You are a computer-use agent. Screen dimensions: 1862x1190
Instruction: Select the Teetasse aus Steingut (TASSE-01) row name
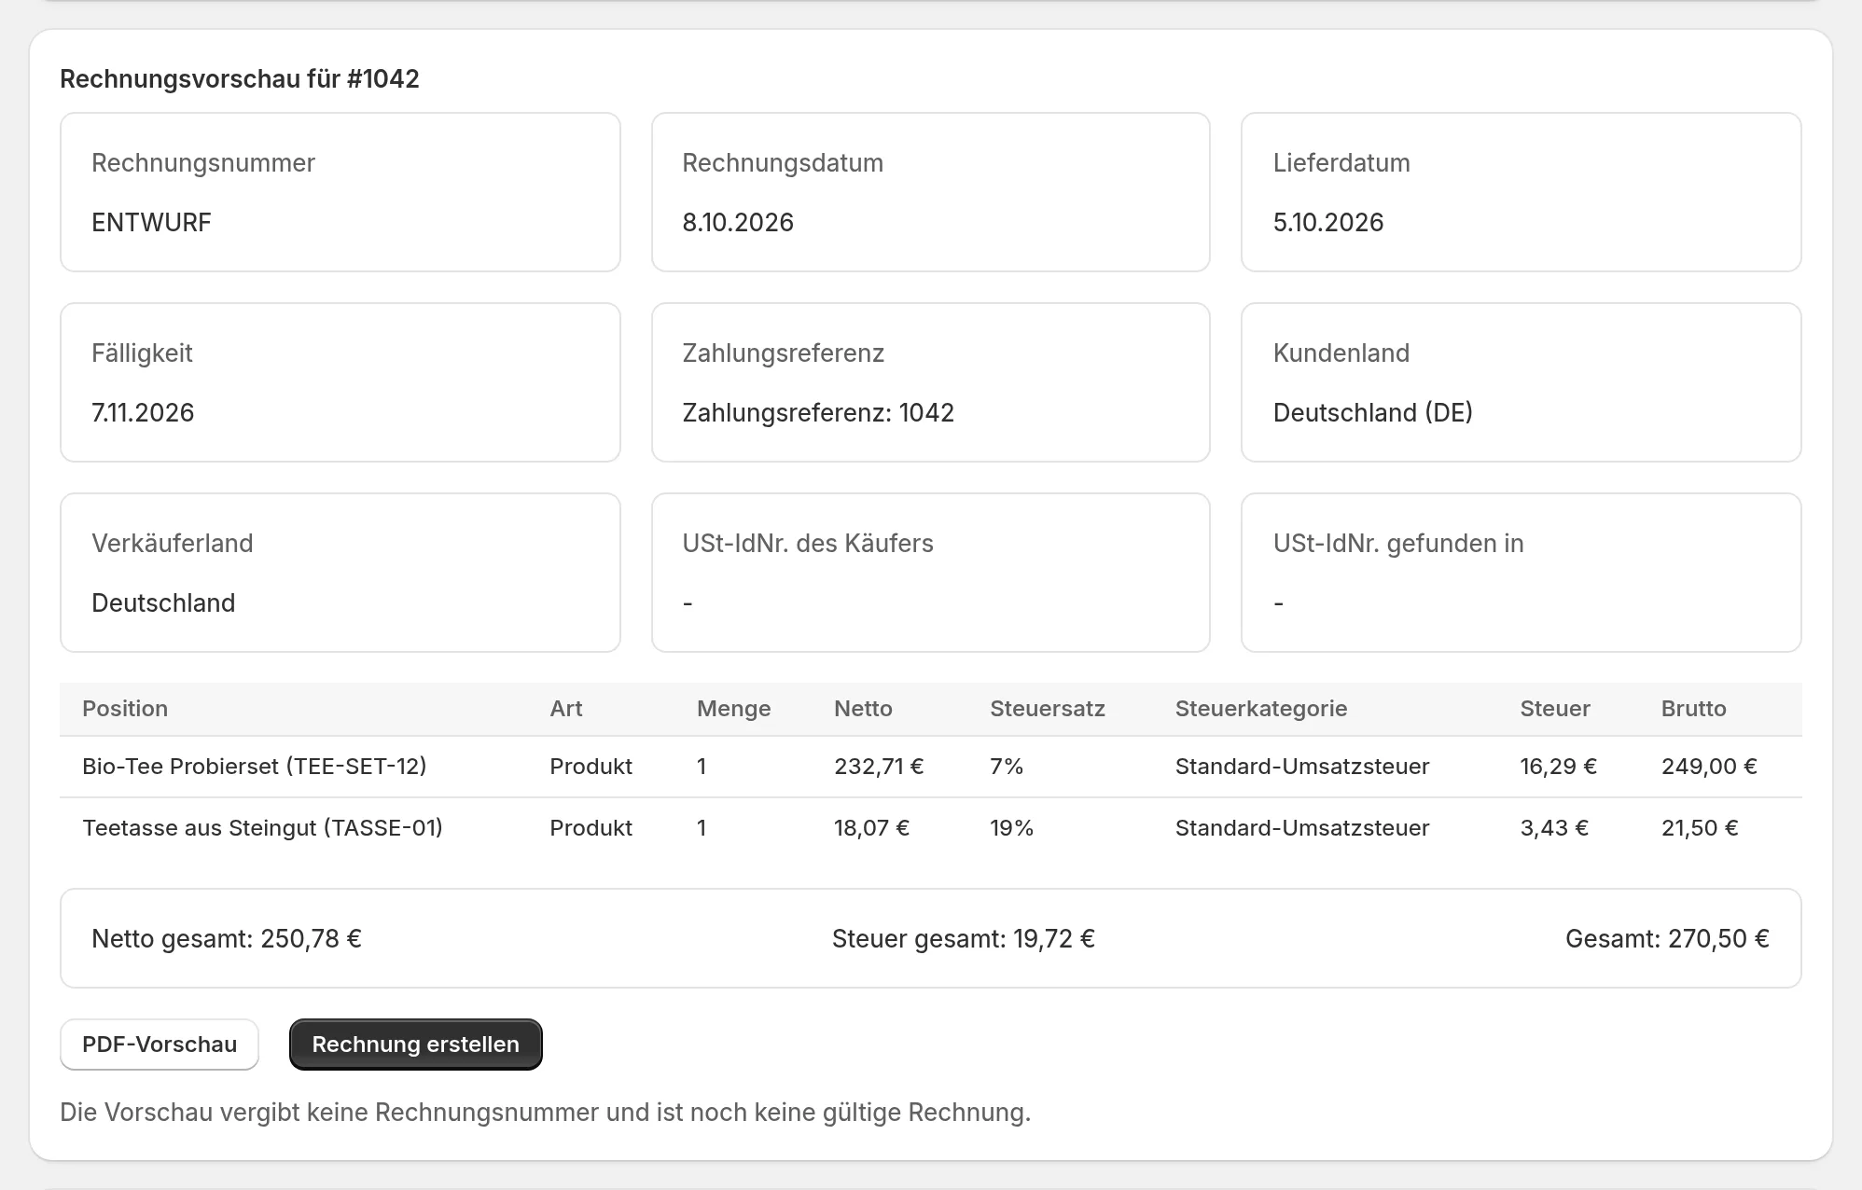(262, 828)
